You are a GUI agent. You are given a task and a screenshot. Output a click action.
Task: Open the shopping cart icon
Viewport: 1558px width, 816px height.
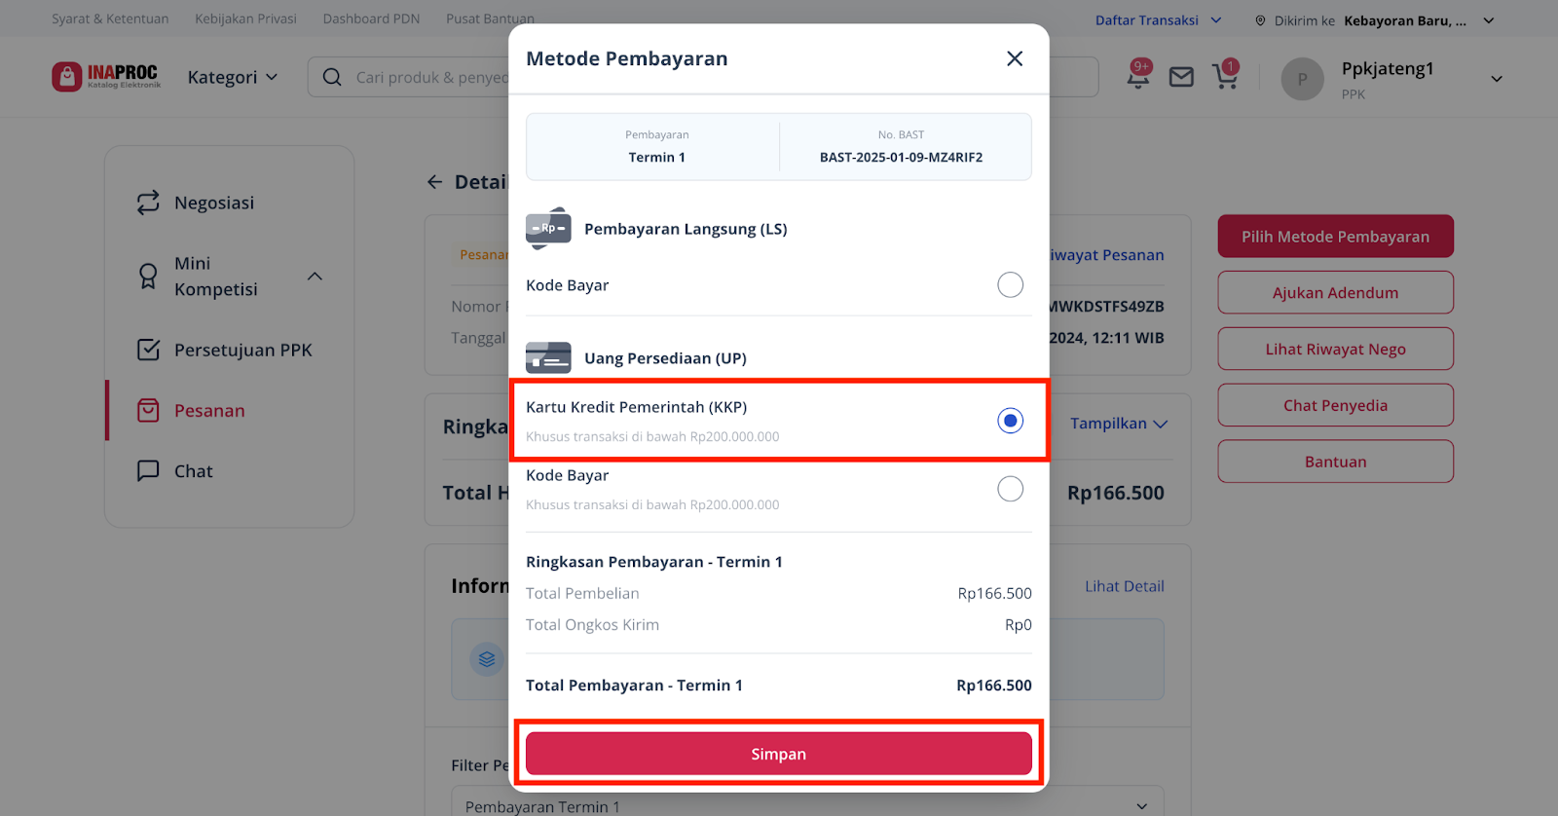click(x=1226, y=75)
